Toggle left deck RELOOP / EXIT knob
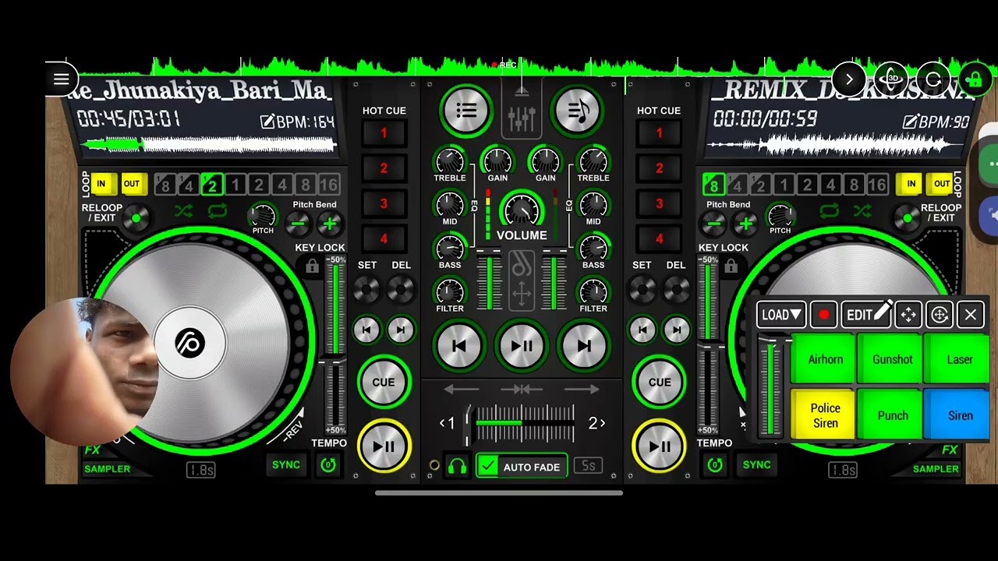Image resolution: width=998 pixels, height=561 pixels. (136, 218)
